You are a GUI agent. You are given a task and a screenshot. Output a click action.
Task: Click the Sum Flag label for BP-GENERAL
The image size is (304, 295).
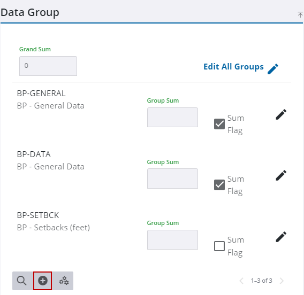(x=235, y=125)
